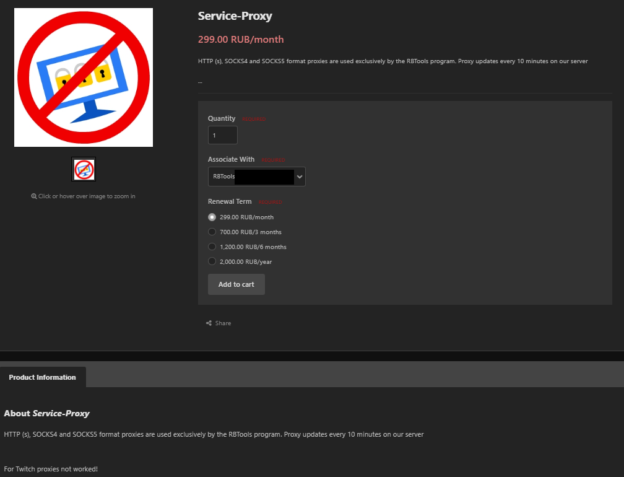Open the Product Information tab

click(43, 377)
